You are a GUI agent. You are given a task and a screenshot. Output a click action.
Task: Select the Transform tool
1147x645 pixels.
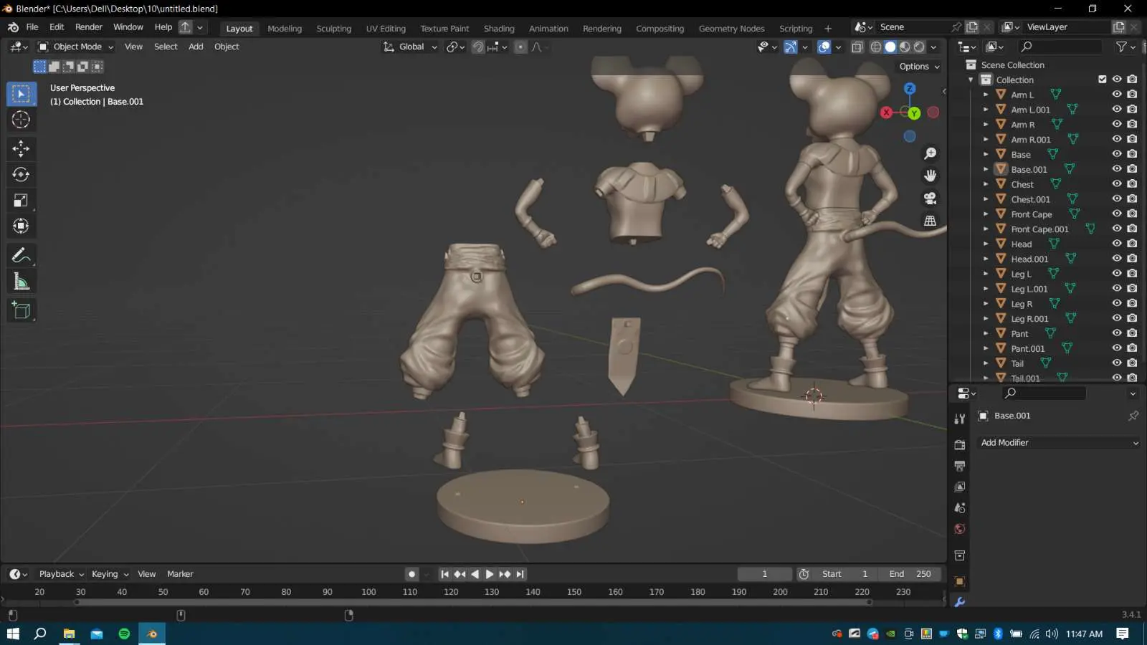click(21, 226)
